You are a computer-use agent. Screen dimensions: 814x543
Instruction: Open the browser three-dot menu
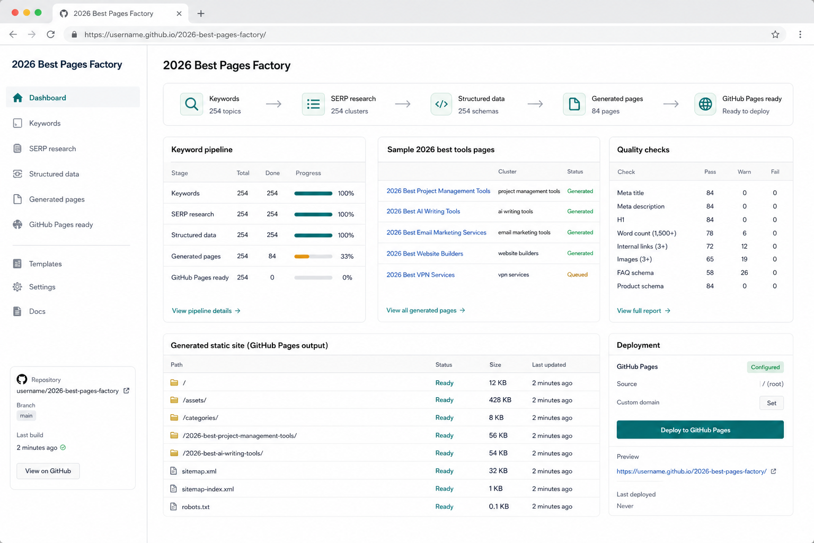click(800, 34)
